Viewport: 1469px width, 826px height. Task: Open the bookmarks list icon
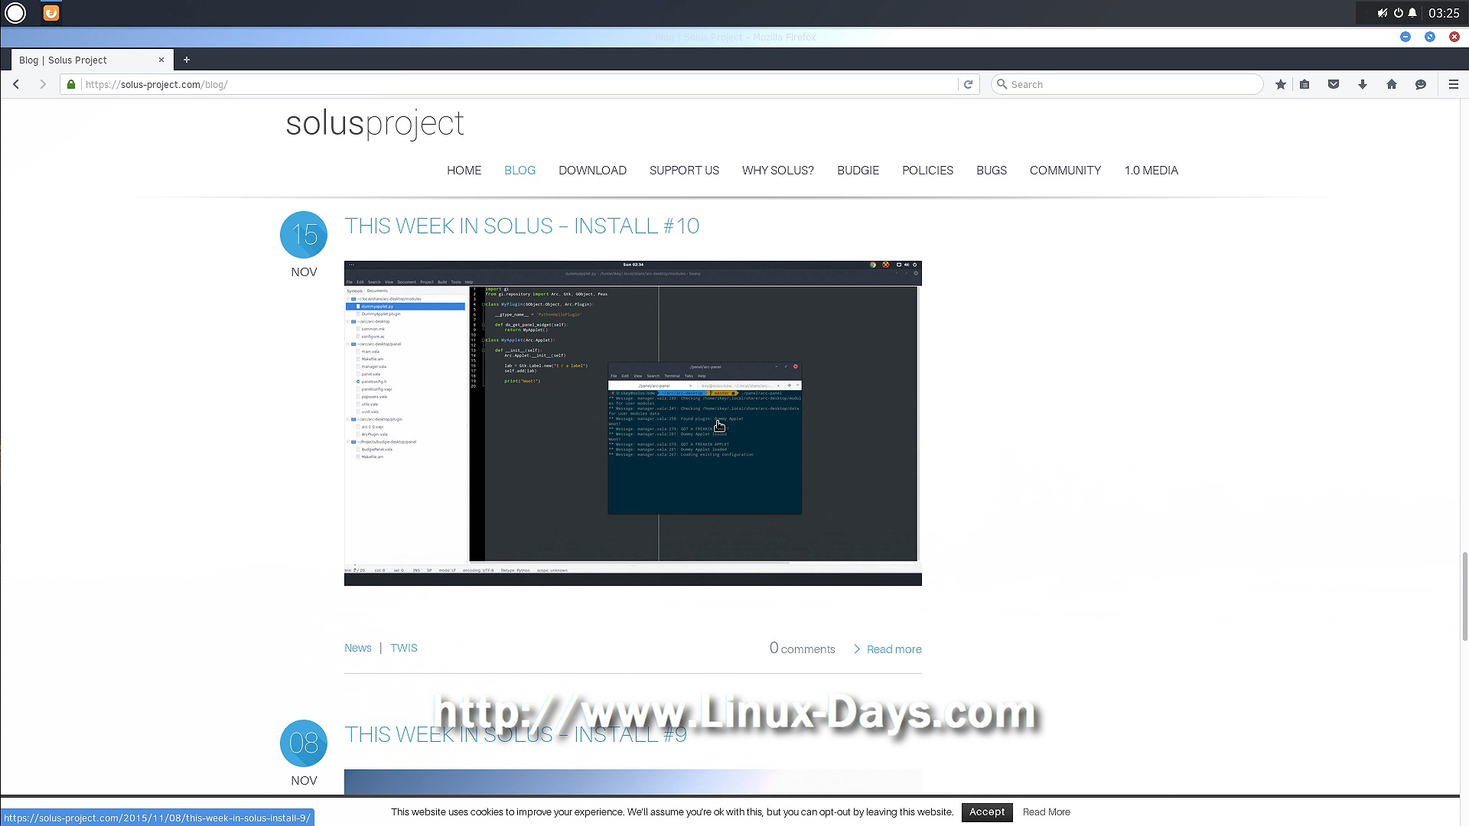pyautogui.click(x=1305, y=84)
